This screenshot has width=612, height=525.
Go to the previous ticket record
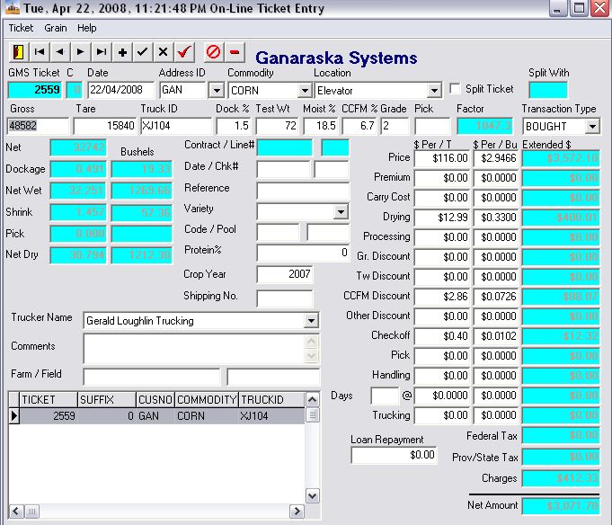60,52
